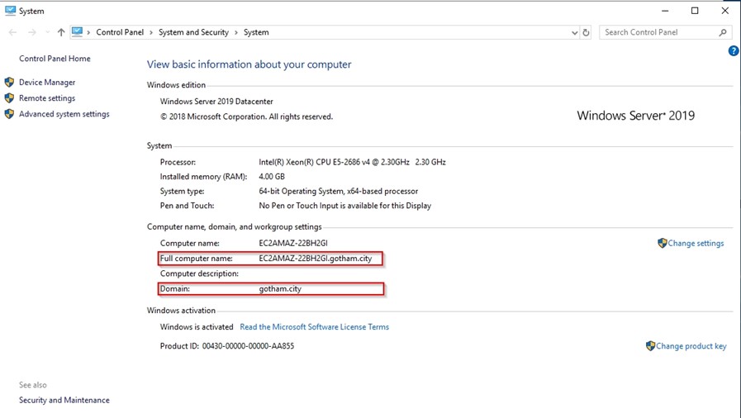Click the Forward navigation arrow
This screenshot has width=741, height=418.
tap(32, 32)
